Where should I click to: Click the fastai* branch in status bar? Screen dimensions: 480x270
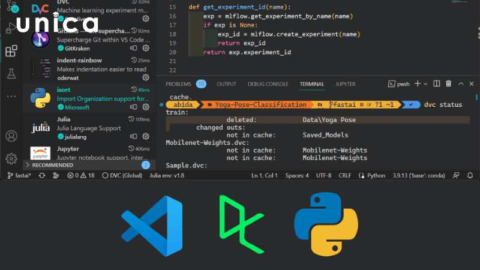tap(19, 175)
